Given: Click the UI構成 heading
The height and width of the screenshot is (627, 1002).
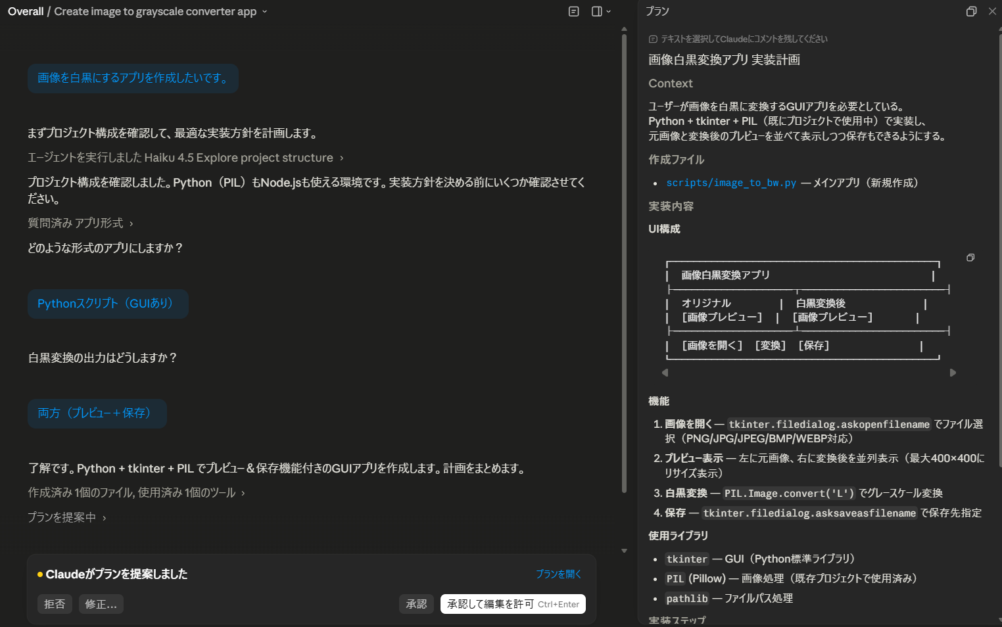Looking at the screenshot, I should tap(664, 229).
